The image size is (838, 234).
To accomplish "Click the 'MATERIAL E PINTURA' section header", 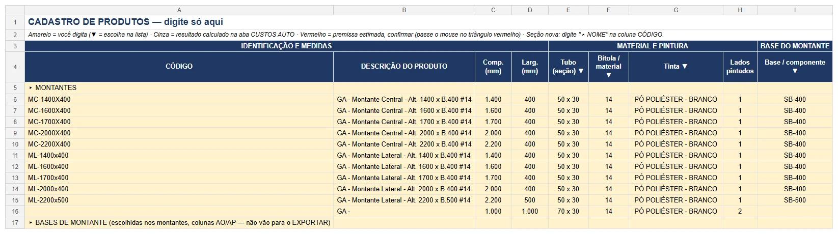I will pos(653,46).
